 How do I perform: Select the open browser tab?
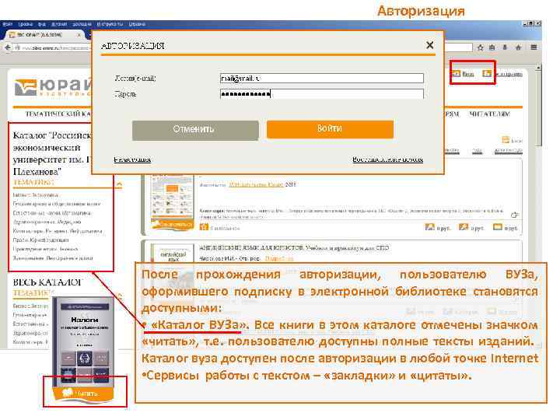[43, 35]
